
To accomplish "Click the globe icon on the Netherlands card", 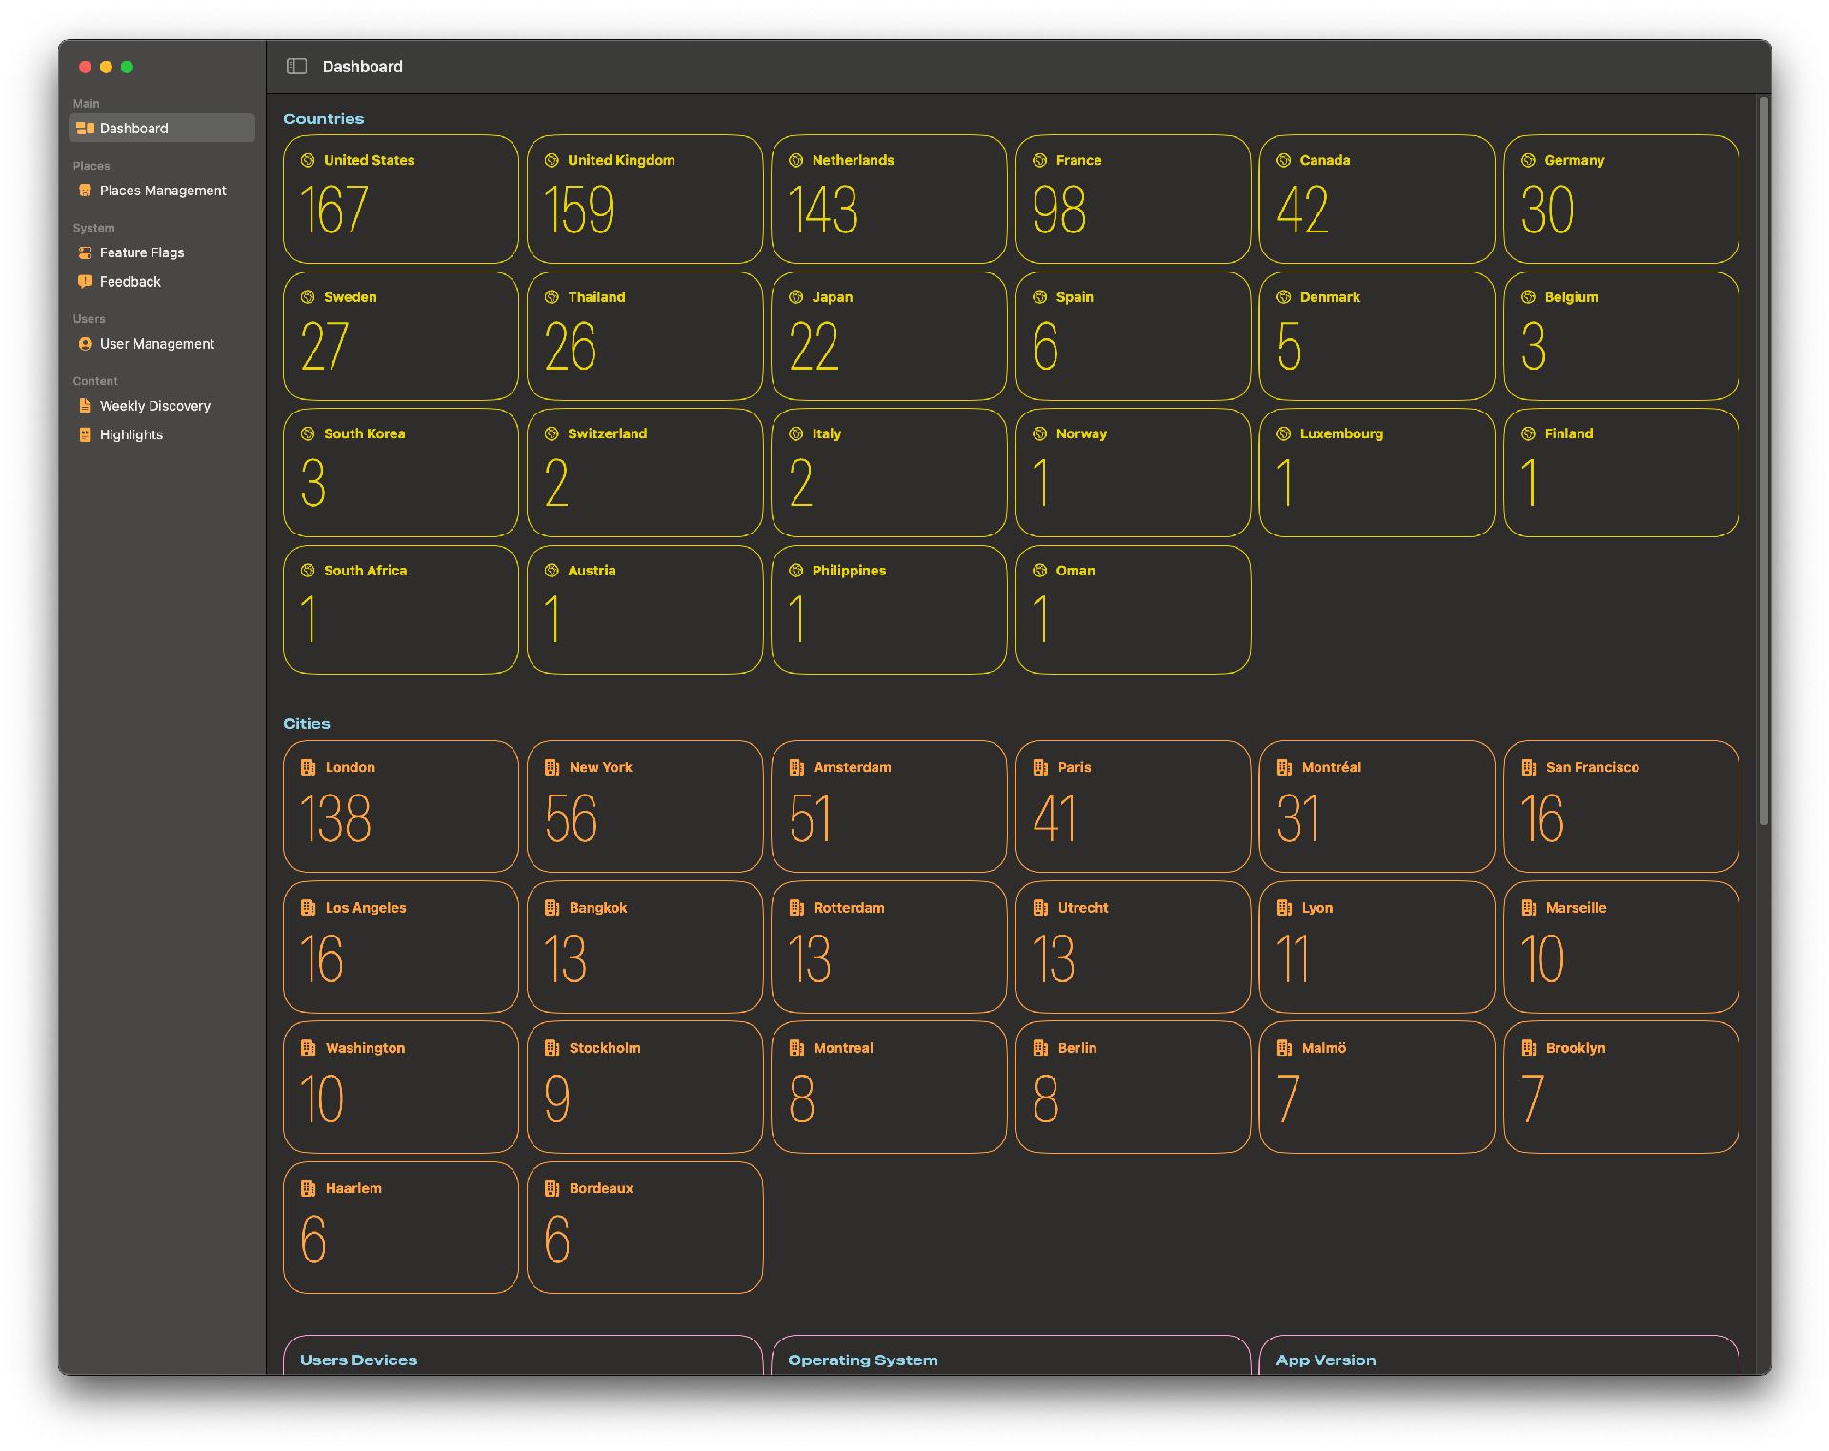I will (x=796, y=160).
